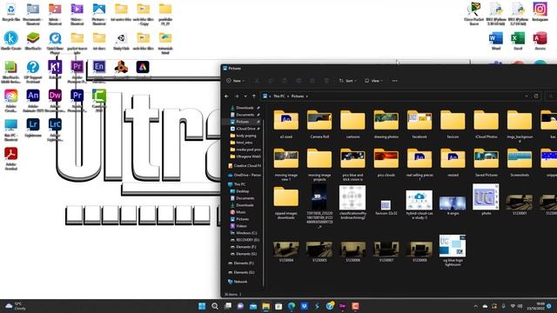
Task: Click the Refresh button in the address bar
Action: pos(536,97)
